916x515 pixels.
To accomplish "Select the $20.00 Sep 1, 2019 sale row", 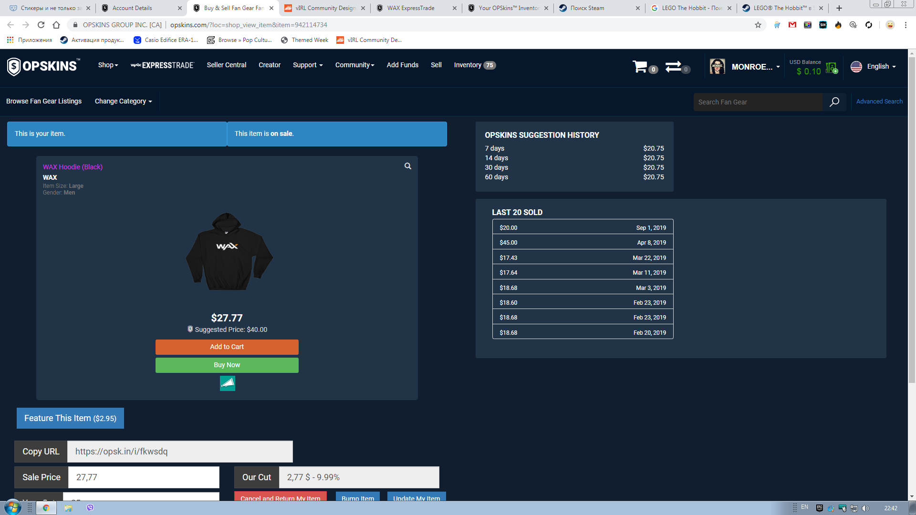I will 583,228.
